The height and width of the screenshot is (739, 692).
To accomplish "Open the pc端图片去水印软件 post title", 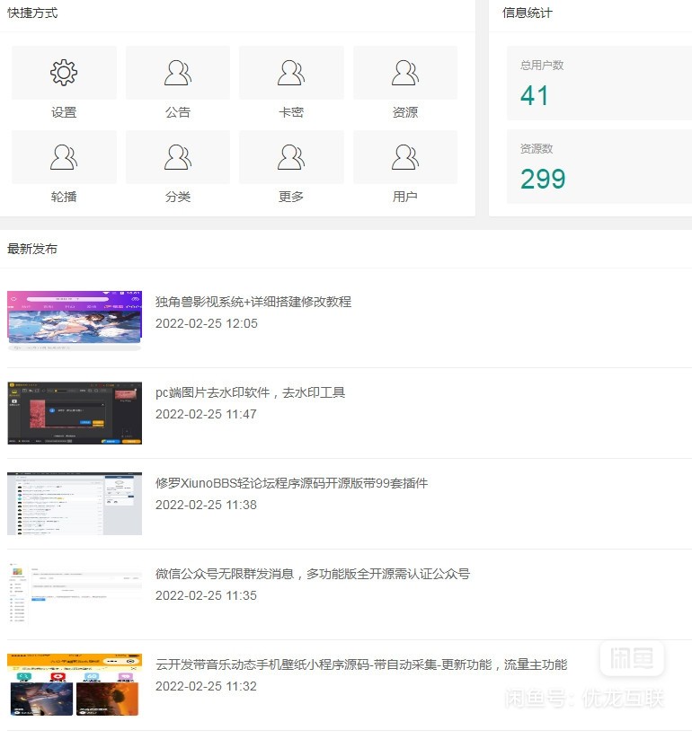I will point(250,392).
